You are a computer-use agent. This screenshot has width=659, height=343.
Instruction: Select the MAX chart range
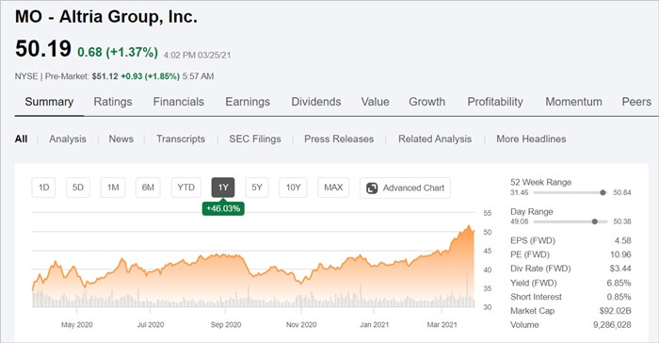(x=333, y=188)
